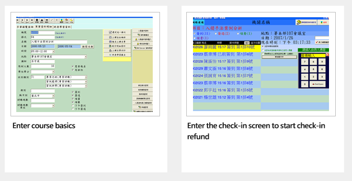
Task: Open the 多筆瀏覽查詢 tab
Action: point(25,27)
